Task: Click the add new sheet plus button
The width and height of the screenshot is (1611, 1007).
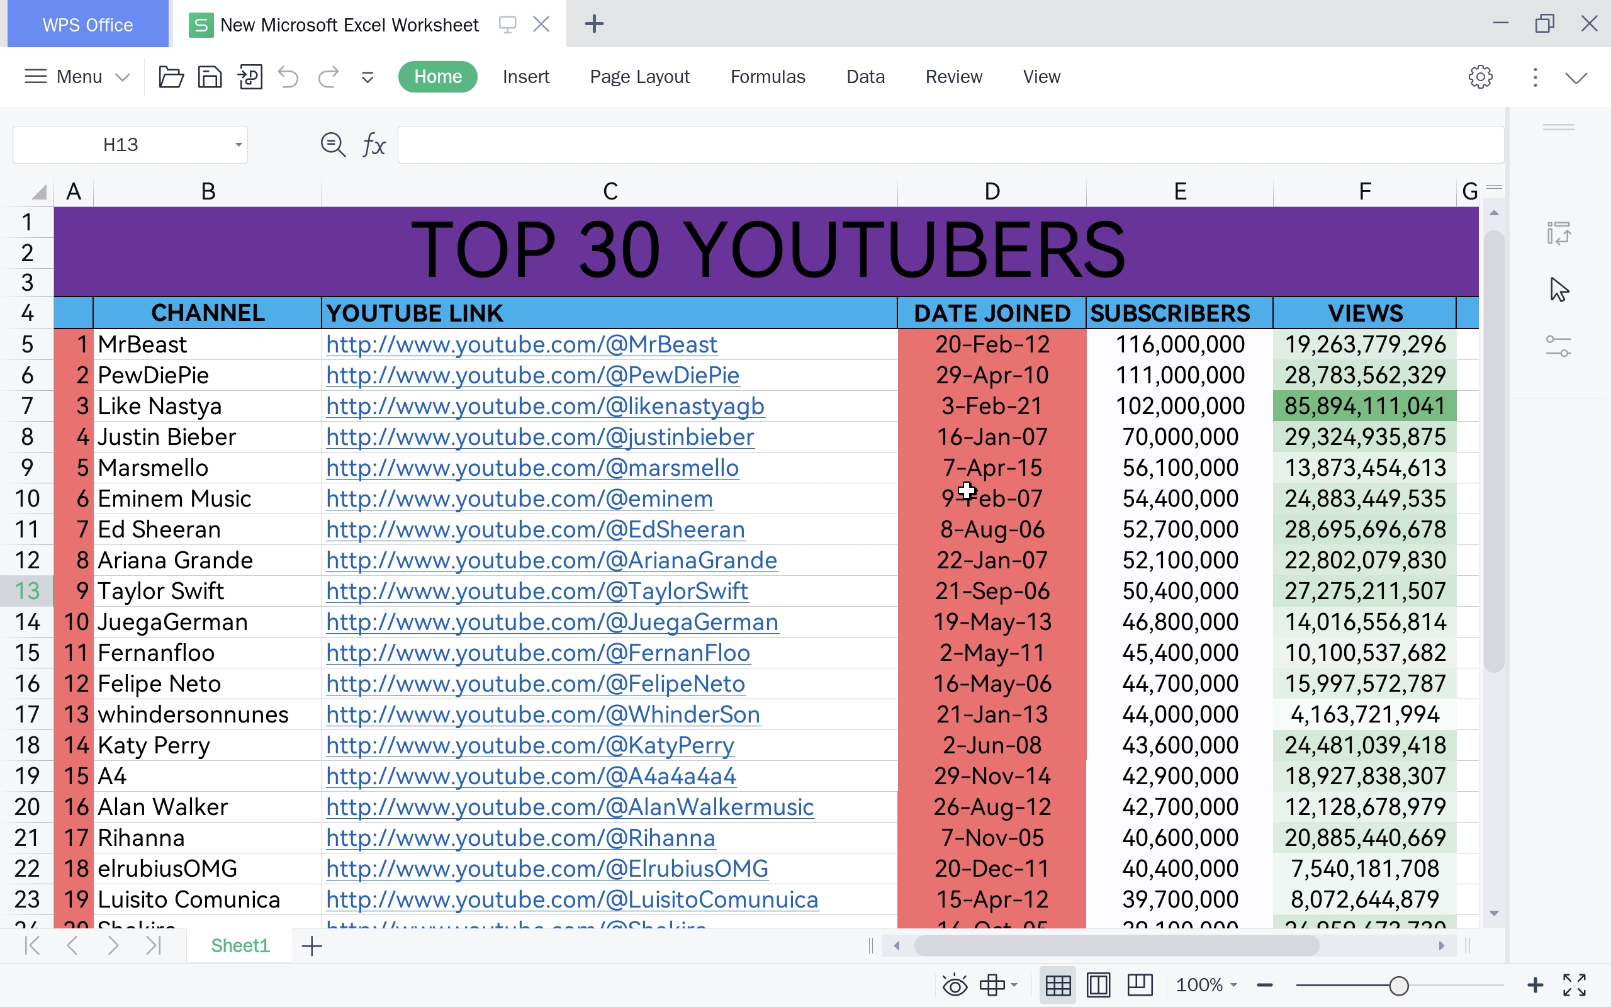Action: [x=312, y=946]
